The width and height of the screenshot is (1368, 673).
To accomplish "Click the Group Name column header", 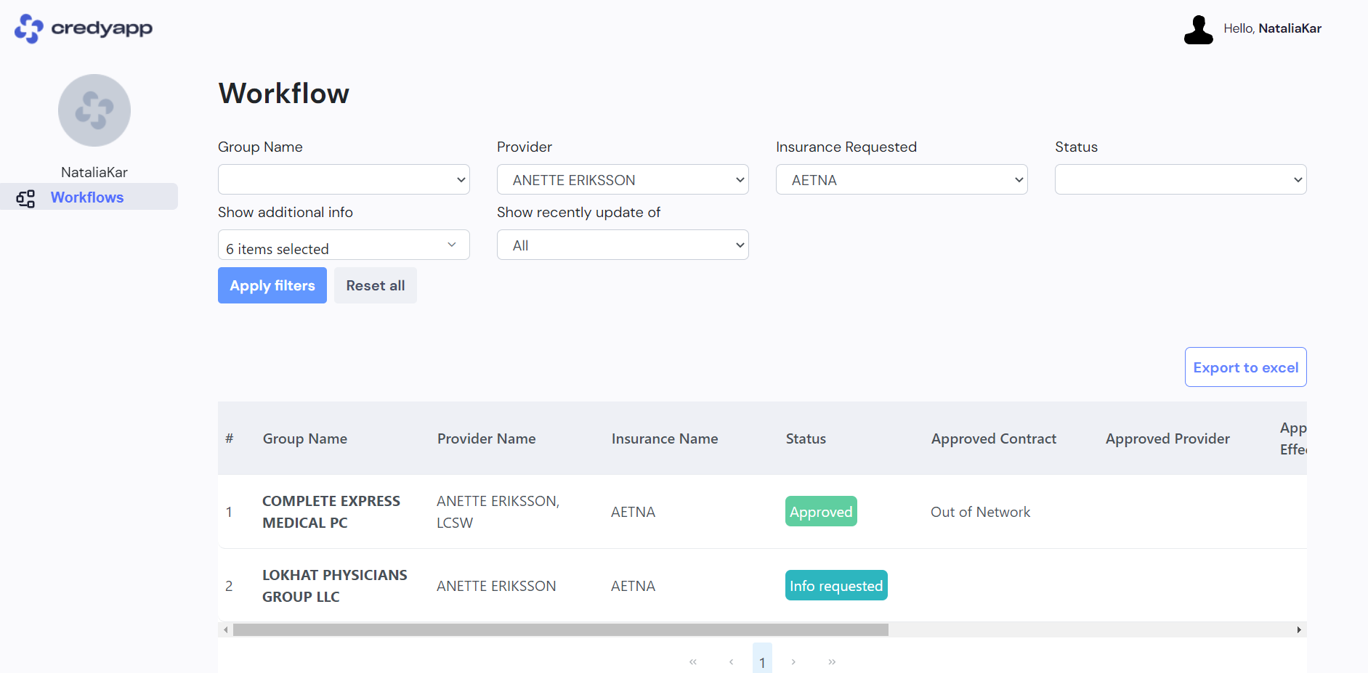I will click(x=305, y=439).
